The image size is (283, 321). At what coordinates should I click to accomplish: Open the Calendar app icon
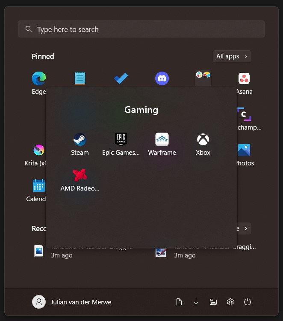click(38, 186)
